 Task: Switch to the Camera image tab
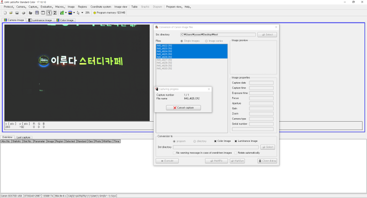[14, 20]
